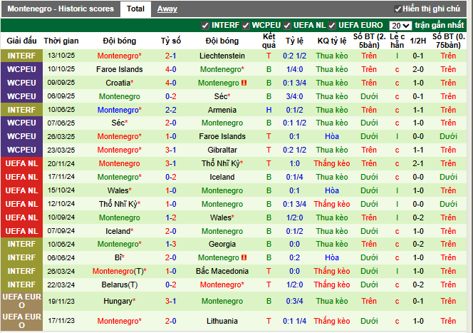
Task: Click the date 07/09/24
Action: tap(61, 231)
